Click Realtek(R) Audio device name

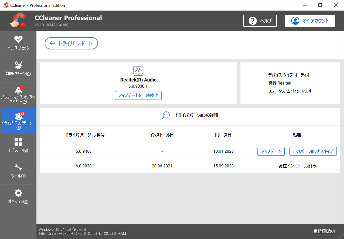click(x=138, y=80)
